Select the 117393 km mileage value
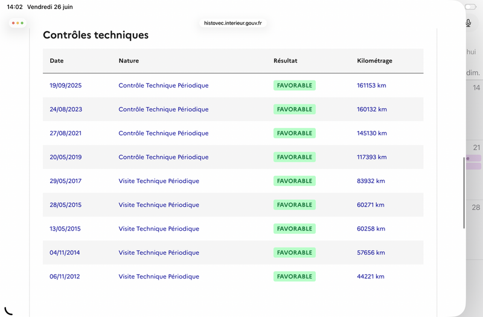The width and height of the screenshot is (483, 317). [x=371, y=157]
